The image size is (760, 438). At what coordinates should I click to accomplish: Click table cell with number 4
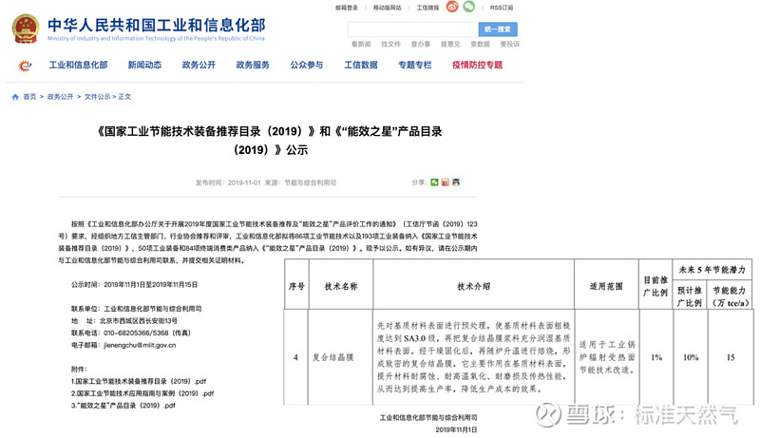pos(295,357)
